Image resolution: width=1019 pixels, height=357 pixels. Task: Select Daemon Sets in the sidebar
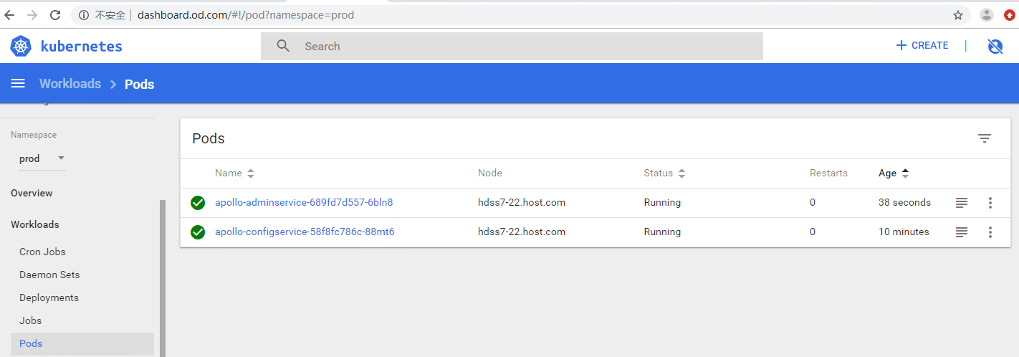(x=49, y=275)
